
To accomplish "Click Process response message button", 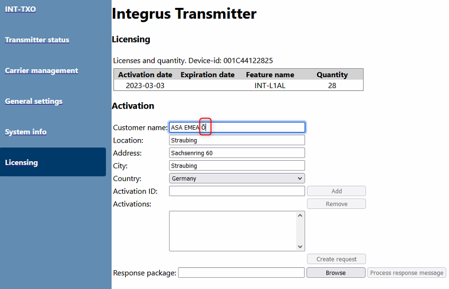I will pyautogui.click(x=407, y=273).
